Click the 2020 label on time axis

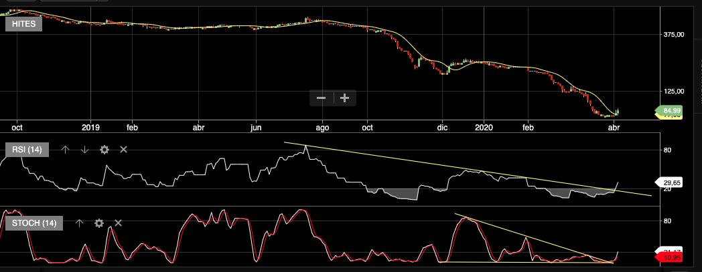coord(482,126)
